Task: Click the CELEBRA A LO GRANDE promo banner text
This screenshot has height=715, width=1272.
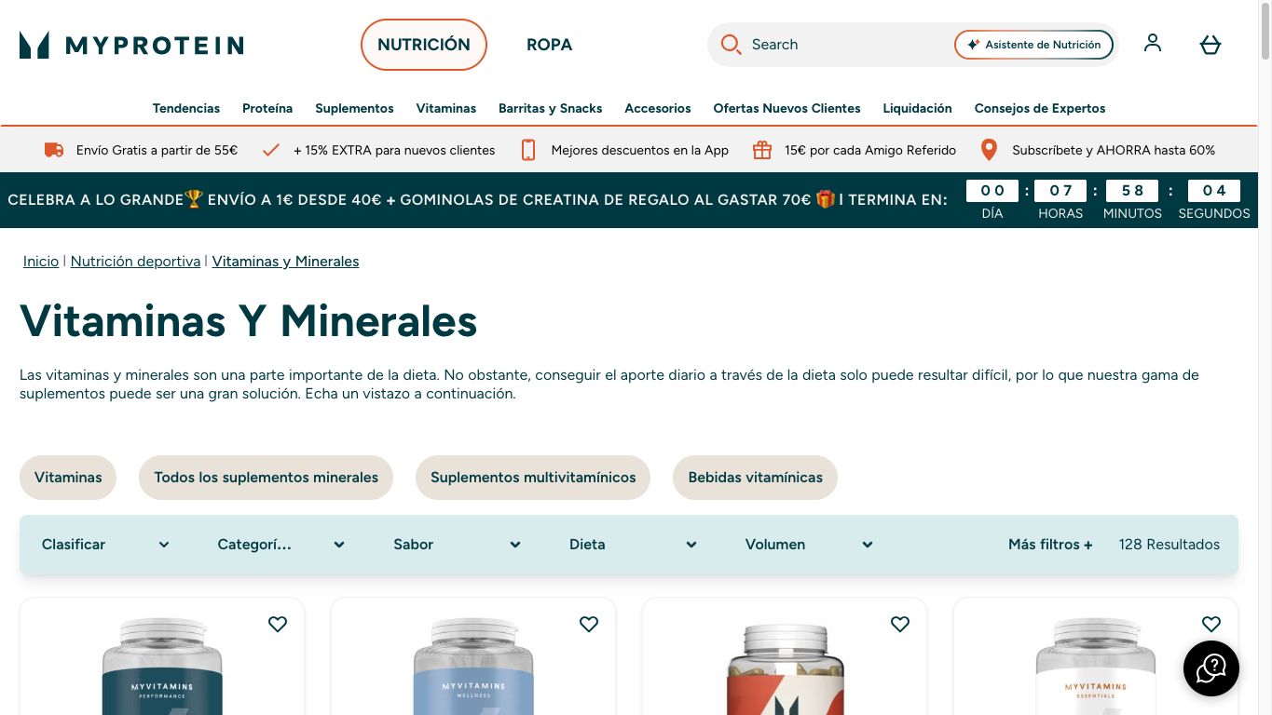Action: [x=477, y=199]
